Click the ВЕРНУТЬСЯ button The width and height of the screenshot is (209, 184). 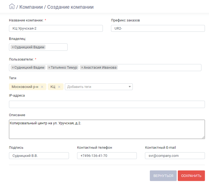click(x=163, y=176)
